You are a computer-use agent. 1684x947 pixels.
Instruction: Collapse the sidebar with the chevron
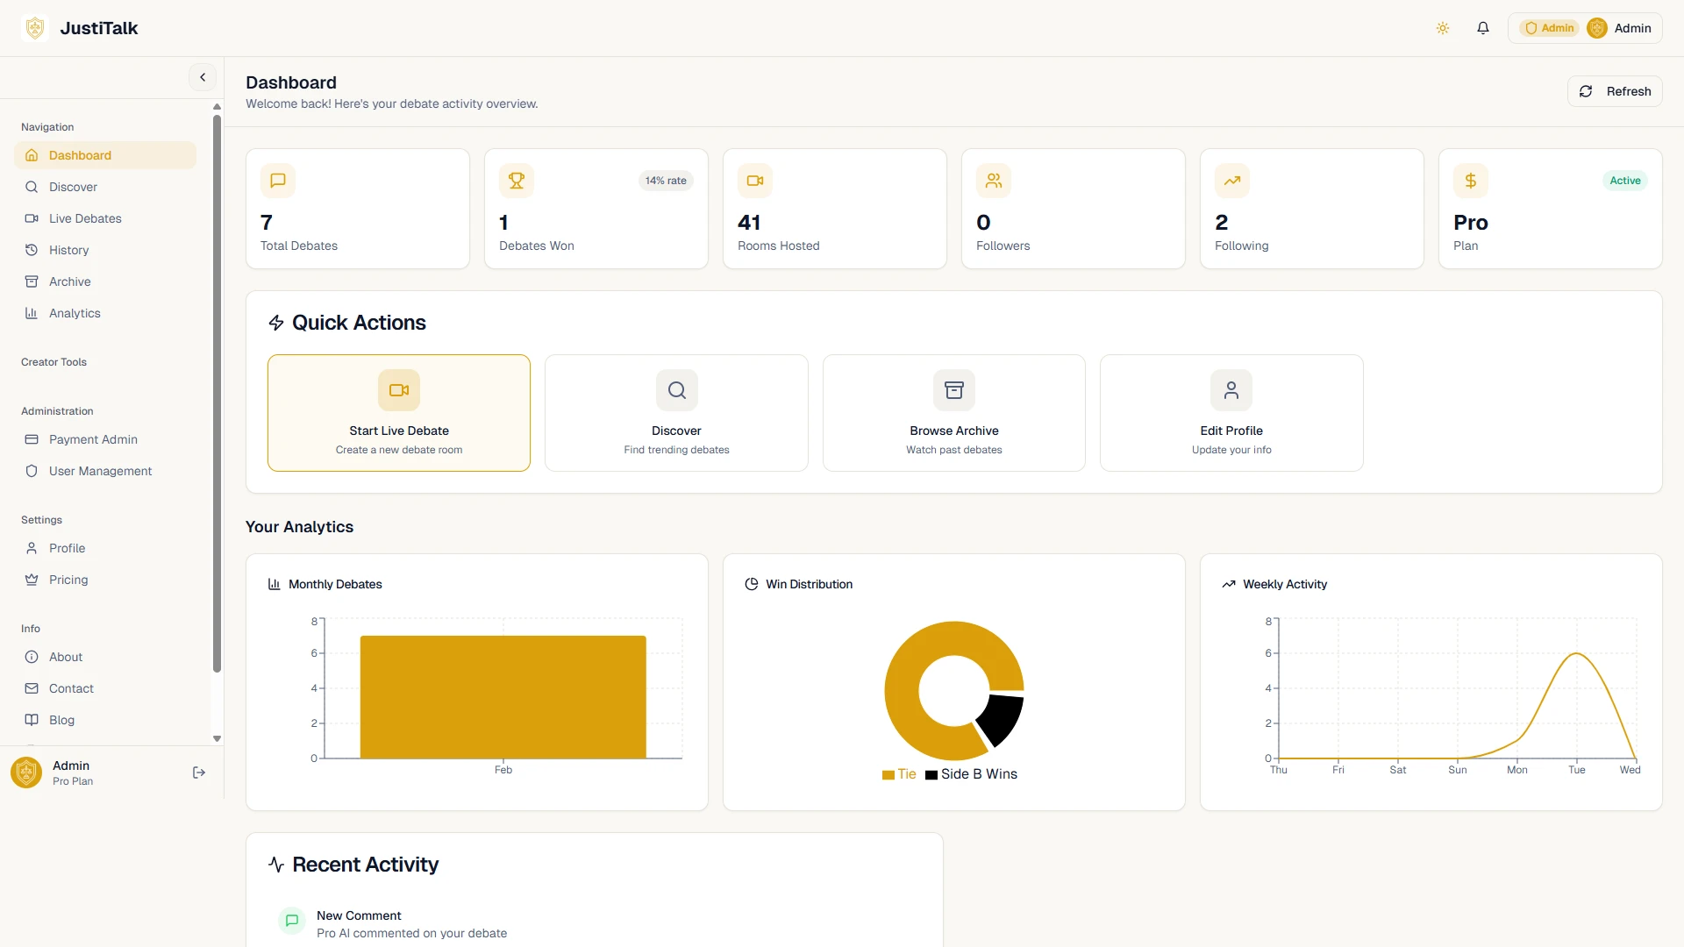(203, 77)
